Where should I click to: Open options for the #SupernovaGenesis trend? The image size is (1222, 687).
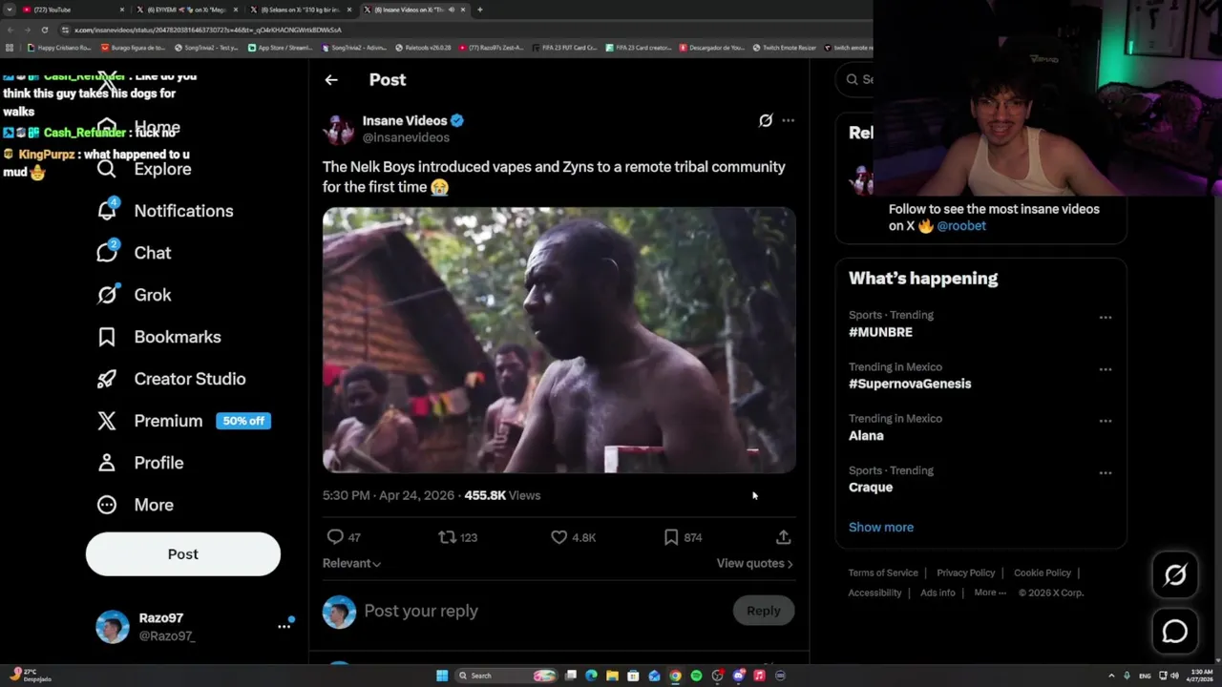click(1106, 369)
